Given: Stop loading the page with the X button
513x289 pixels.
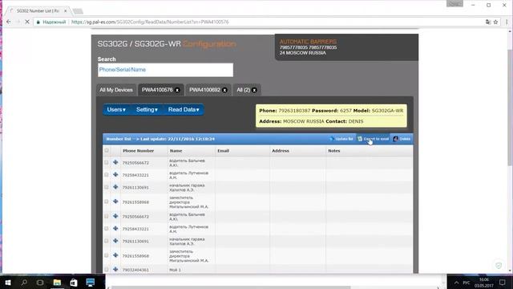Looking at the screenshot, I should pos(27,22).
